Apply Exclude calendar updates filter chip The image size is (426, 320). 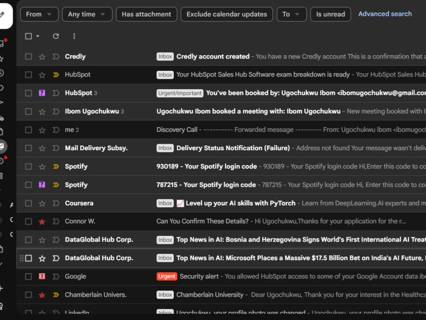pyautogui.click(x=227, y=14)
